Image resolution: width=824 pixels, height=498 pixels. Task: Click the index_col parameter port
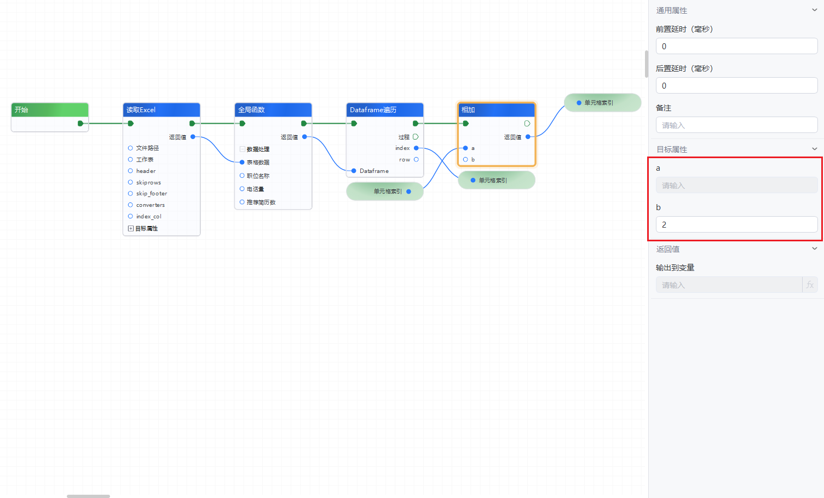coord(130,216)
